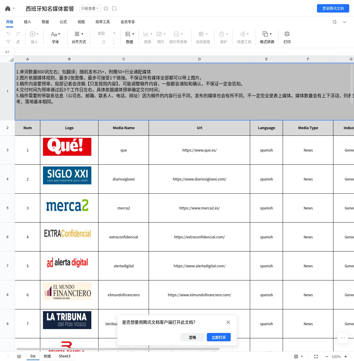Click the undo arrow icon

[x=8, y=33]
